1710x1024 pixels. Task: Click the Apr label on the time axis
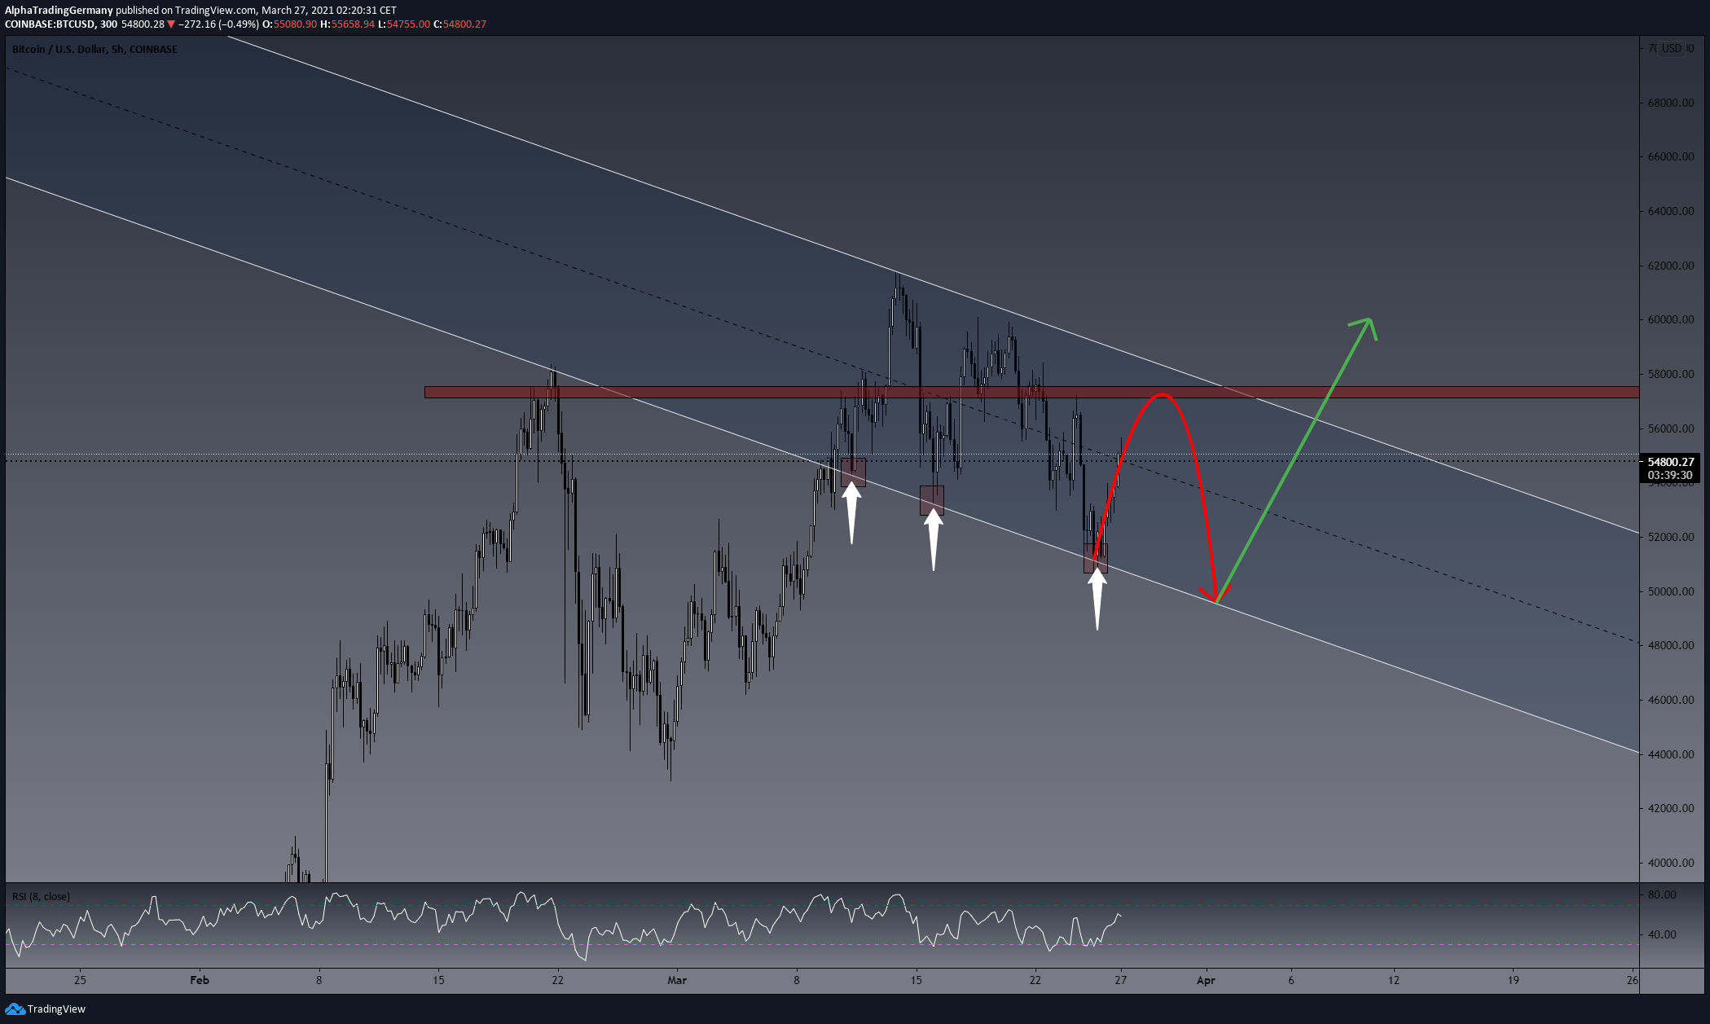pos(1206,980)
